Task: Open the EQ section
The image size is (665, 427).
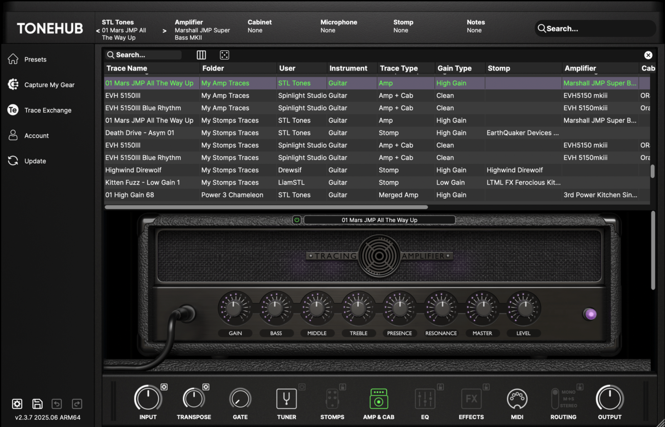Action: (425, 398)
